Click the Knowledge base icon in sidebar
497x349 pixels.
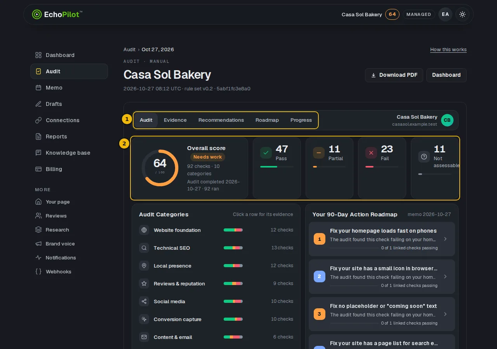pyautogui.click(x=38, y=153)
